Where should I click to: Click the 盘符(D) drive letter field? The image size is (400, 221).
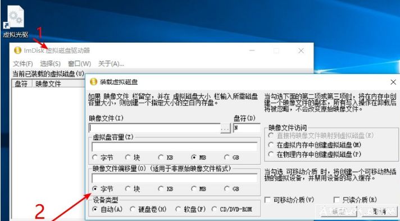pos(246,128)
